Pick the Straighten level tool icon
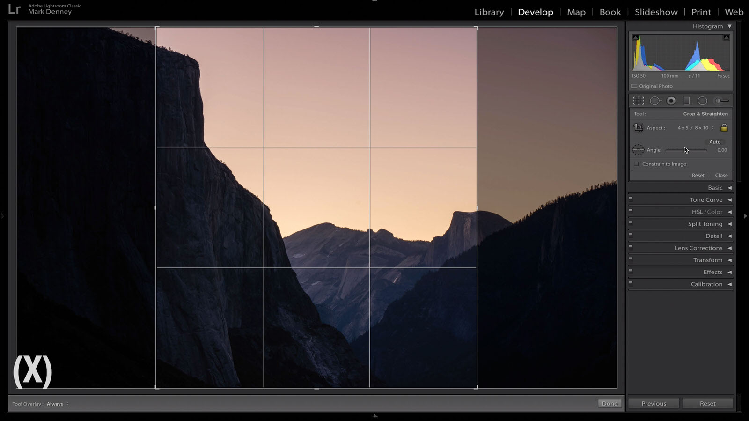Image resolution: width=749 pixels, height=421 pixels. tap(638, 150)
